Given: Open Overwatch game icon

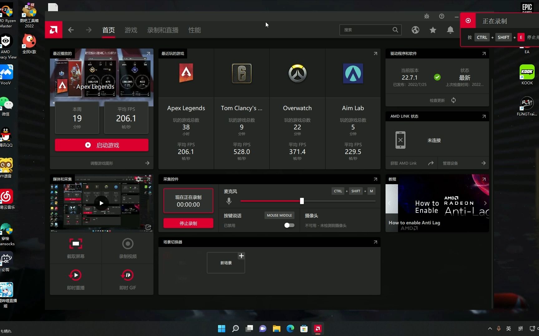Looking at the screenshot, I should (x=297, y=73).
